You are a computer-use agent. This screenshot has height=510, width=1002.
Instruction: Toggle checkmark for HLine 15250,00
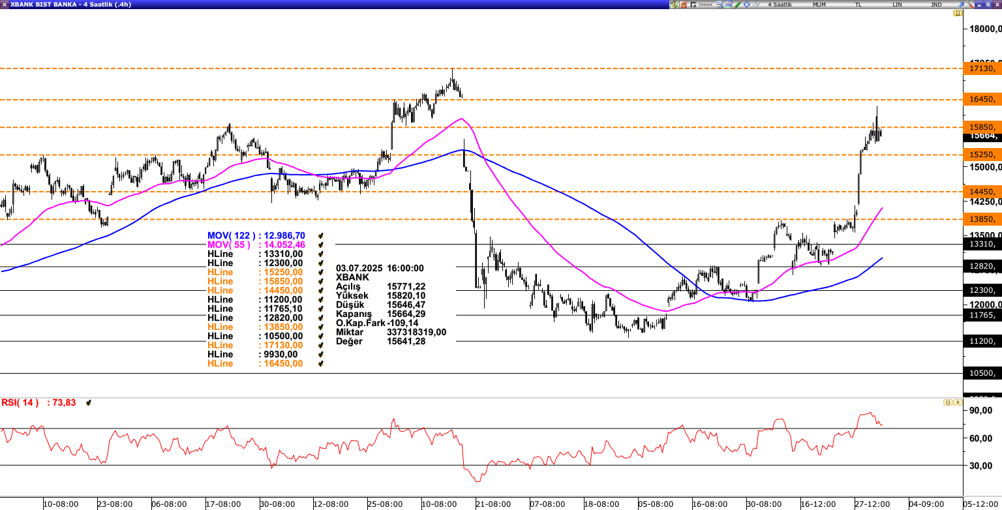[320, 272]
